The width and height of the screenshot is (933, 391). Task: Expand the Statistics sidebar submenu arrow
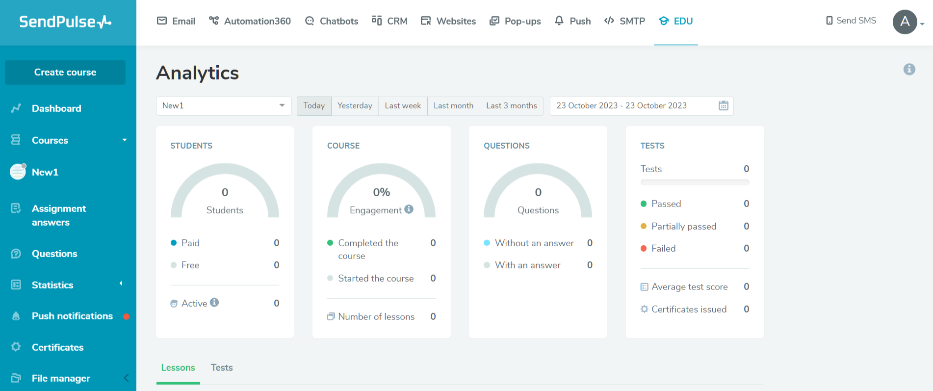(121, 284)
